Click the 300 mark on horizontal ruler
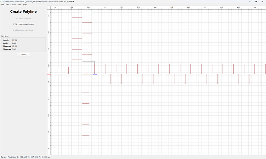Image resolution: width=266 pixels, height=159 pixels. point(155,7)
